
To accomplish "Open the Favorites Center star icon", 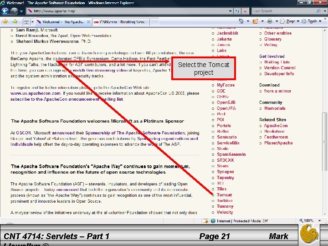I will pyautogui.click(x=5, y=21).
